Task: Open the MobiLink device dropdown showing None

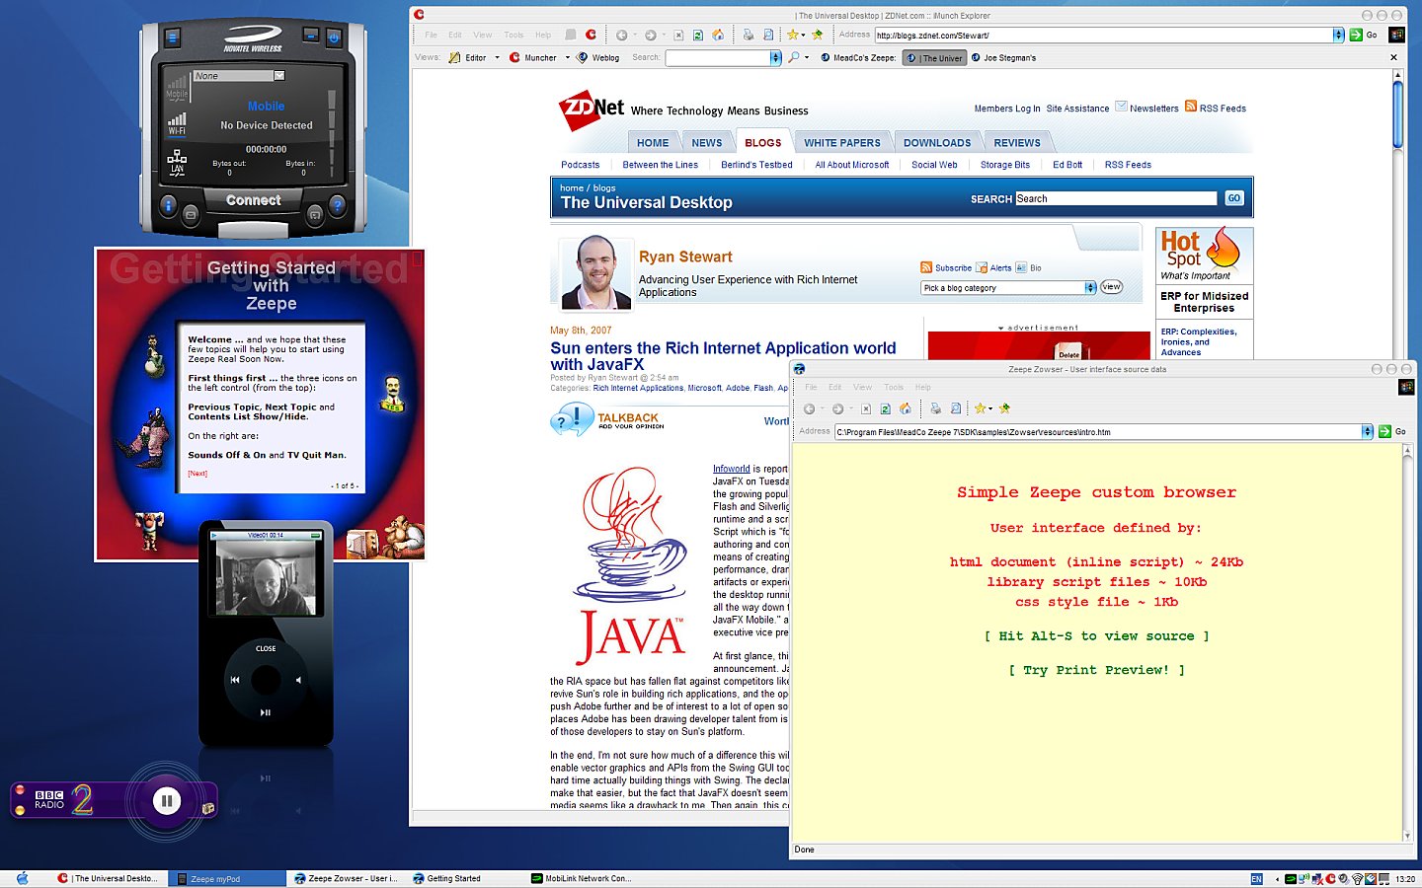Action: coord(279,76)
